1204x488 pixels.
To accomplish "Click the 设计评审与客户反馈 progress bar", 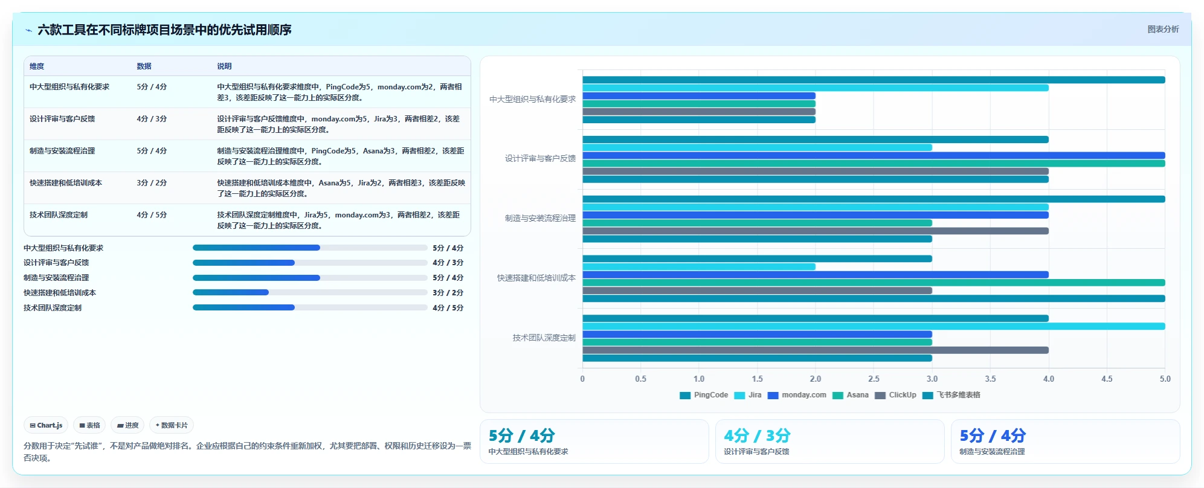I will coord(310,263).
